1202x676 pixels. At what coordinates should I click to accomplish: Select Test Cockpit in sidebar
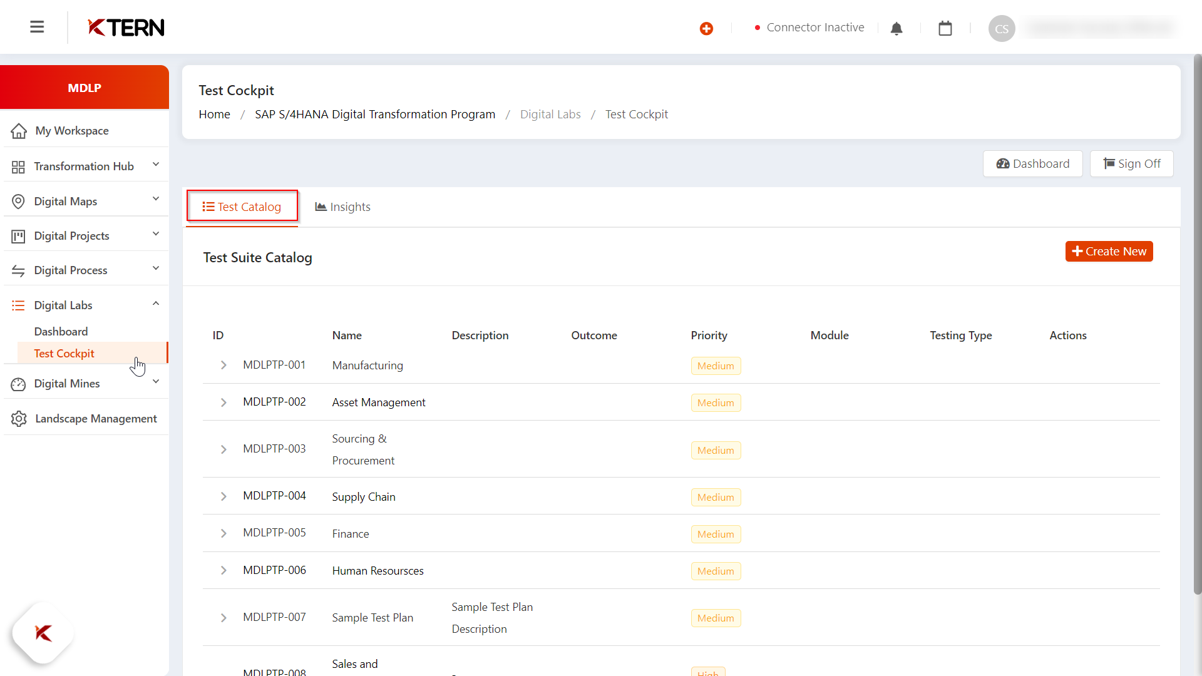(64, 354)
